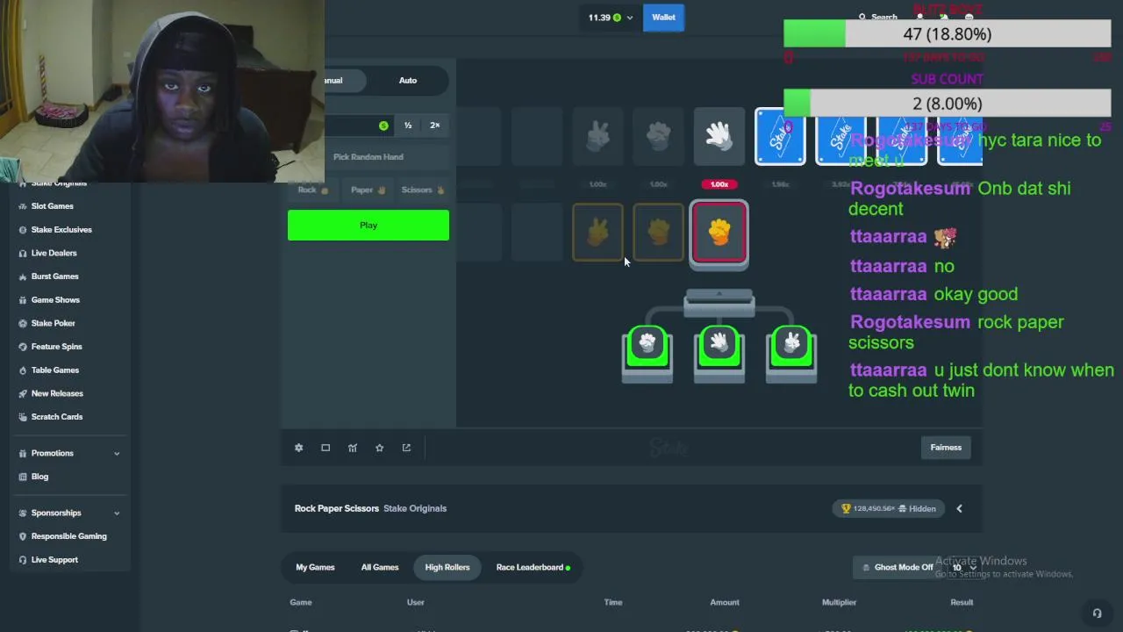Click the first blue Stake card

pyautogui.click(x=780, y=136)
